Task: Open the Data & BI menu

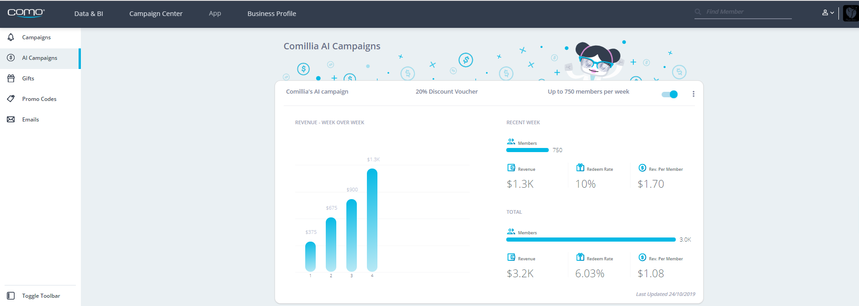Action: (x=89, y=14)
